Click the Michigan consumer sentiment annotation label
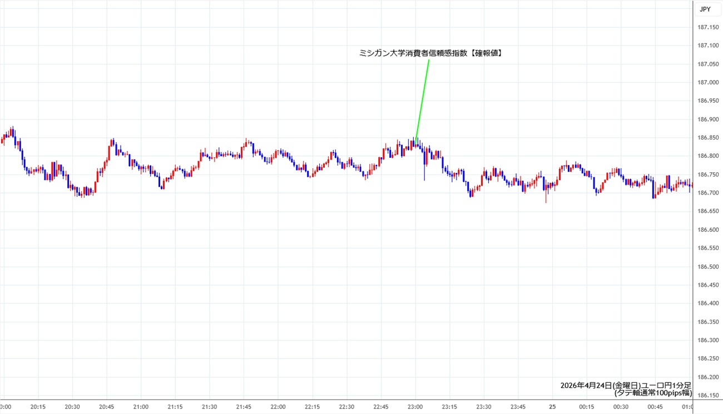This screenshot has height=414, width=723. 431,53
